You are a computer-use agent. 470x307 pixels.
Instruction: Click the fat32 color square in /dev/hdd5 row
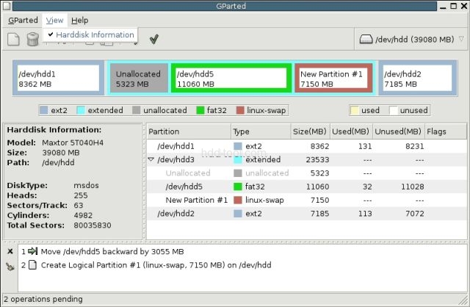[238, 187]
